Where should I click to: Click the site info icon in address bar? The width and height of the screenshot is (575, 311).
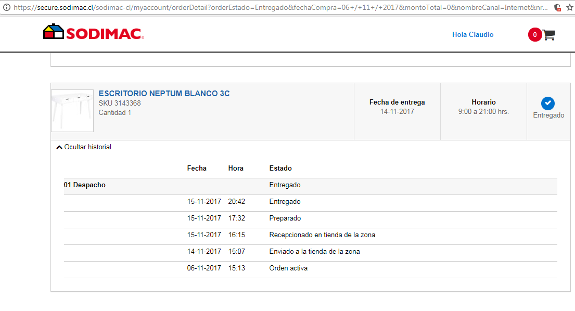point(7,7)
